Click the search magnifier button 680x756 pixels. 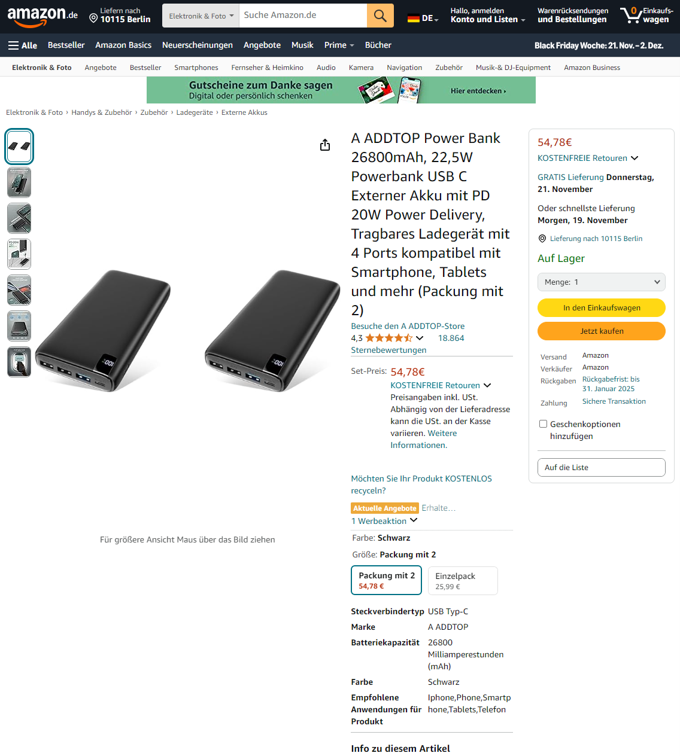(380, 16)
